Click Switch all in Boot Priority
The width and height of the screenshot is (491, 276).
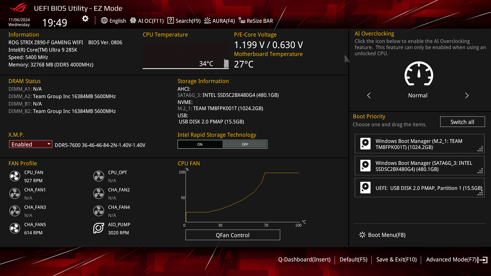462,122
